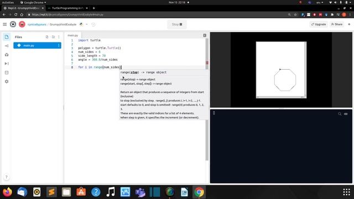Open the clock 'Nov 13 22:18' menu
The image size is (354, 199).
coord(177,2)
